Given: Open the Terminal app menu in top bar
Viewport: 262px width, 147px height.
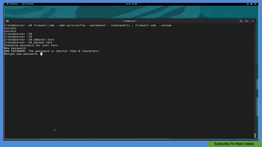Looking at the screenshot, I should (28, 4).
